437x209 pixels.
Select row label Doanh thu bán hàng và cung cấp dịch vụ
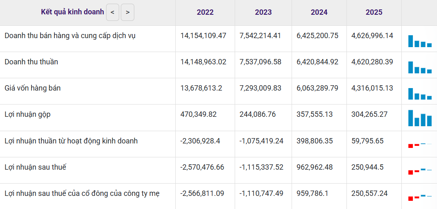pos(70,36)
